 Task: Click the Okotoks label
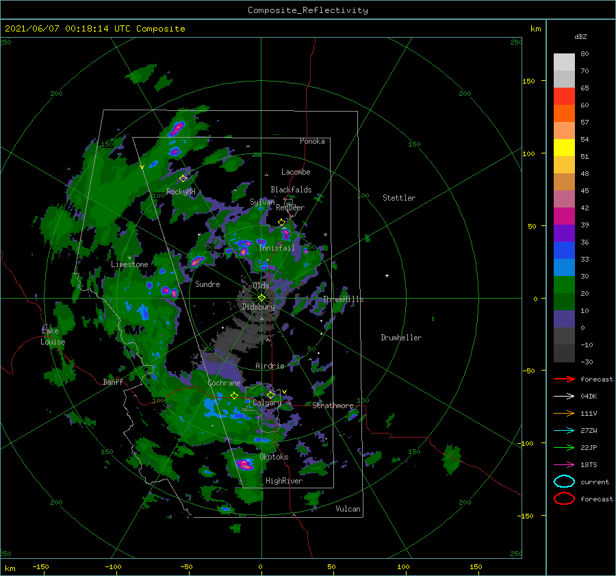[274, 457]
